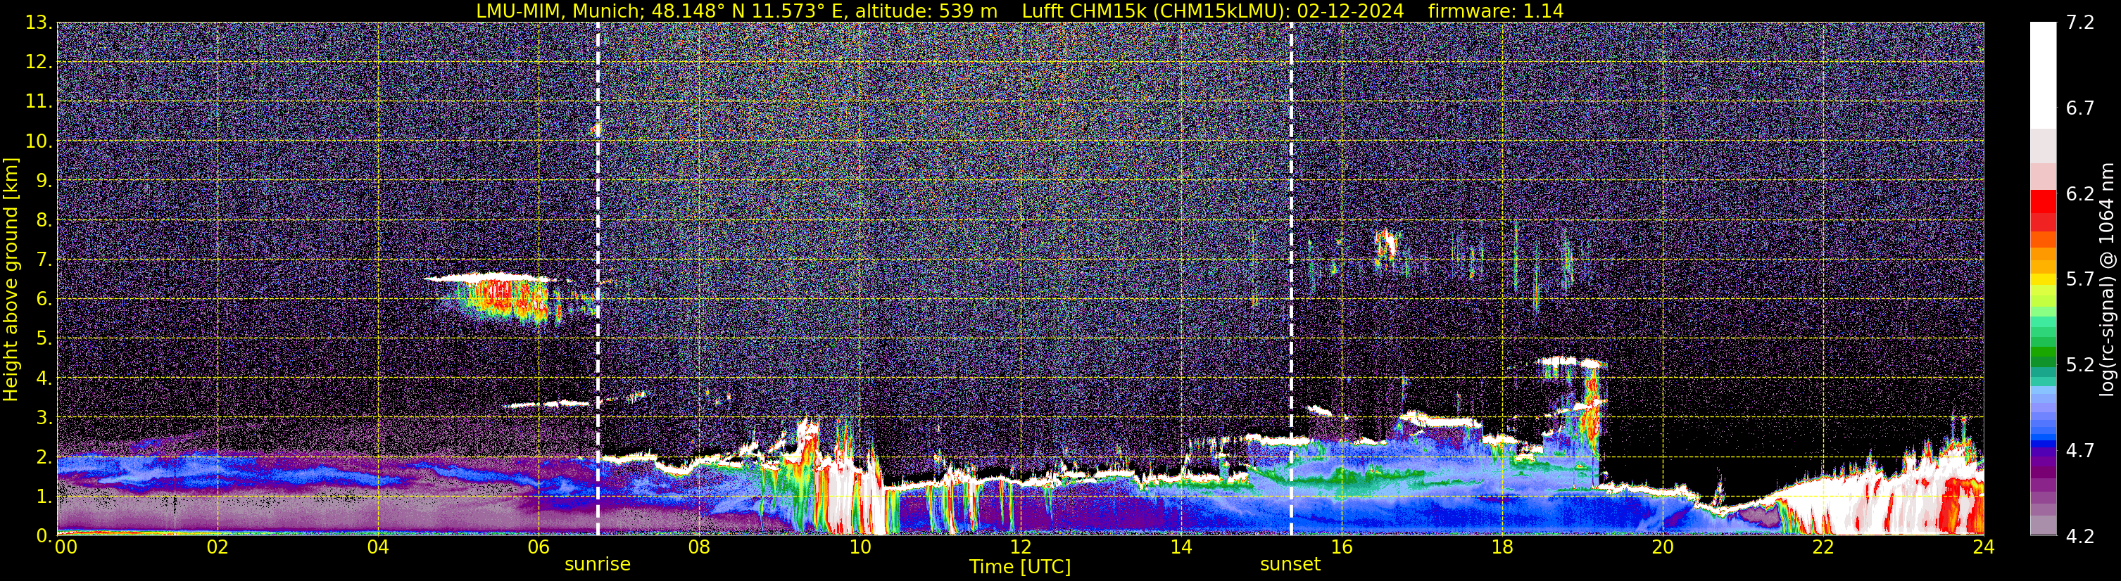The image size is (2121, 581).
Task: Click the colorbar tick value 4.7
Action: click(2079, 451)
